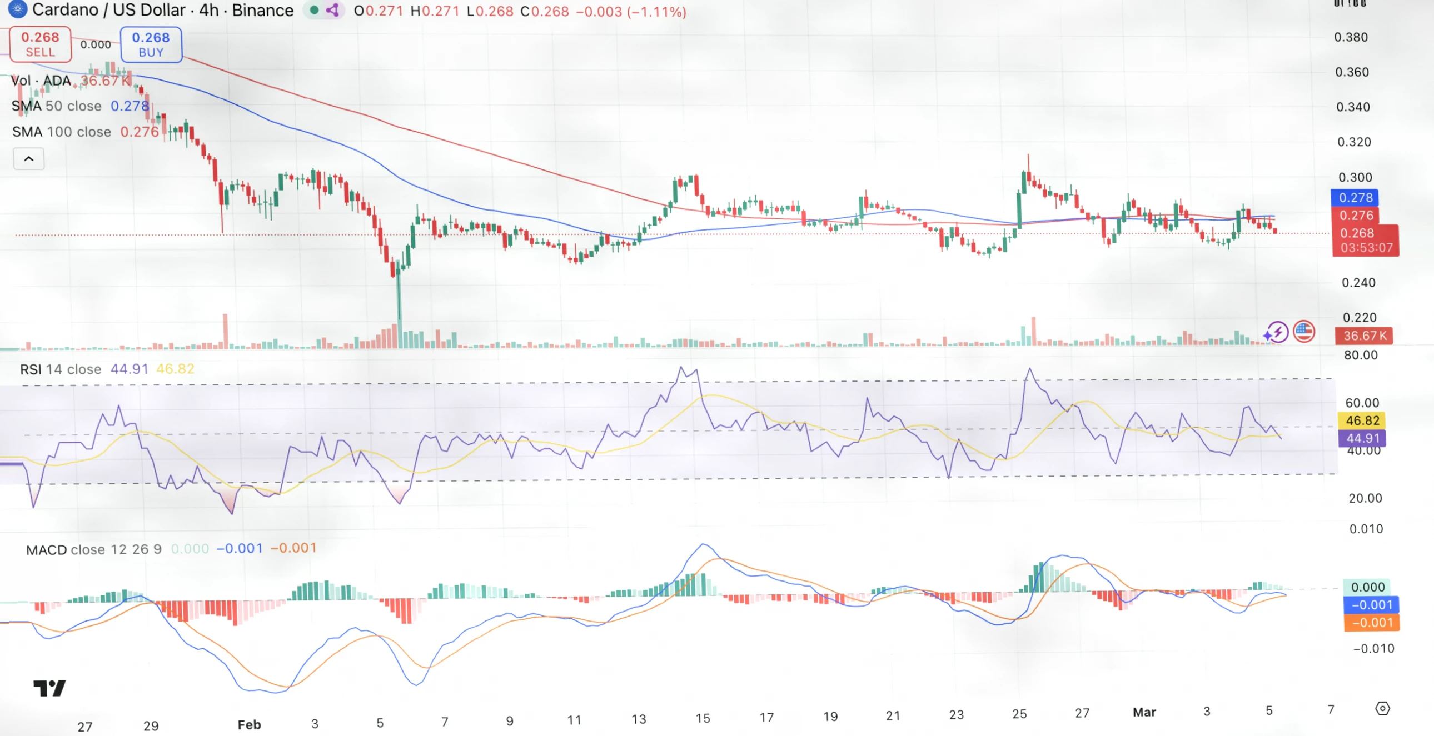
Task: Click the −0.010 MACD axis label
Action: point(1374,649)
